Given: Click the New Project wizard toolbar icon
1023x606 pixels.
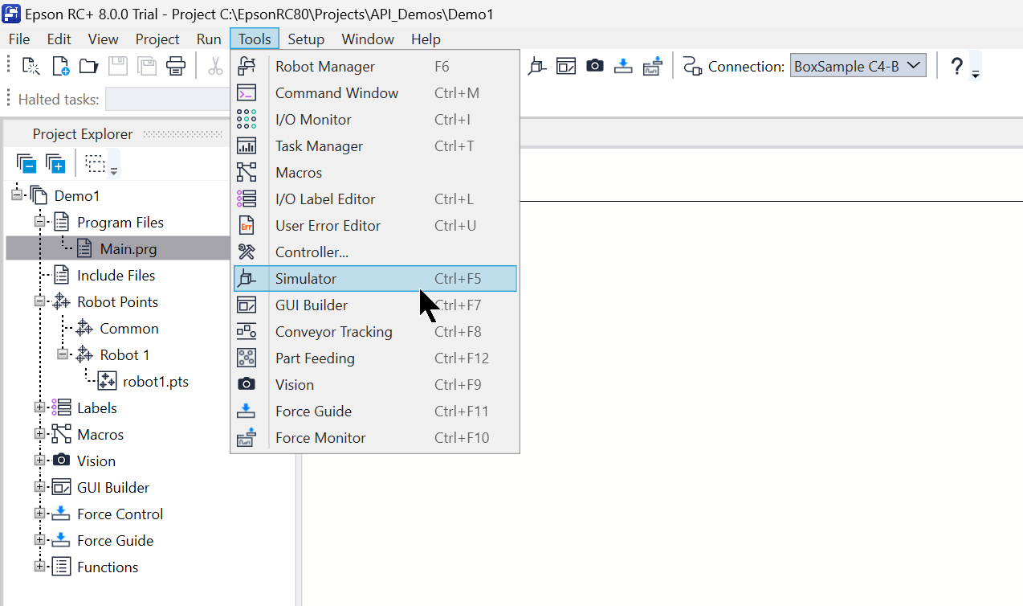Looking at the screenshot, I should coord(31,67).
